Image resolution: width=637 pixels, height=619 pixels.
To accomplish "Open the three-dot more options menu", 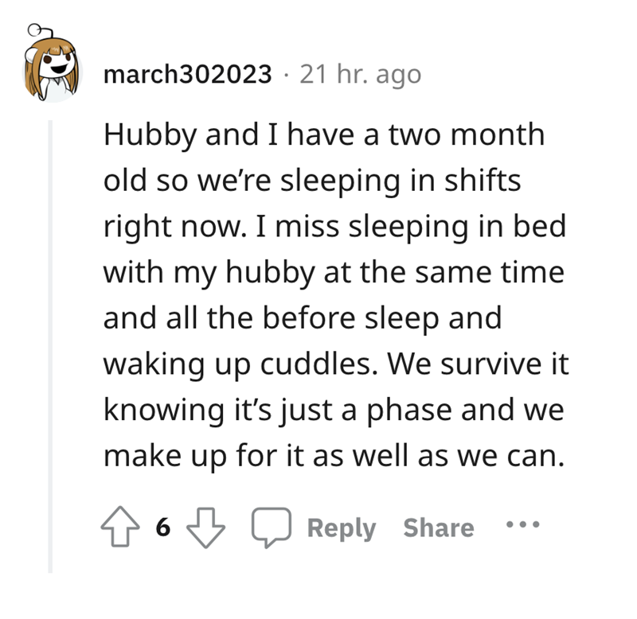I will click(522, 527).
